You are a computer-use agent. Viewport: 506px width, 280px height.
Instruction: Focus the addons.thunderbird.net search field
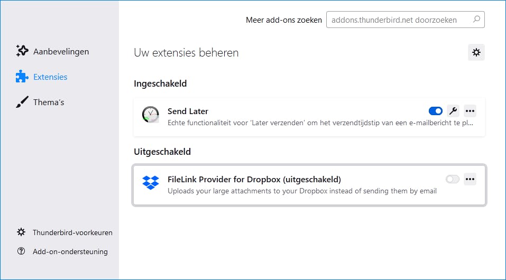[399, 20]
